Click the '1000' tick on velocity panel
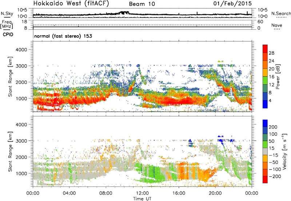 pos(21,173)
